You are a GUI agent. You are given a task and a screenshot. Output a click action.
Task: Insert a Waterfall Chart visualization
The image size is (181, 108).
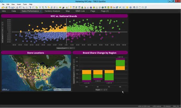(x=85, y=7)
